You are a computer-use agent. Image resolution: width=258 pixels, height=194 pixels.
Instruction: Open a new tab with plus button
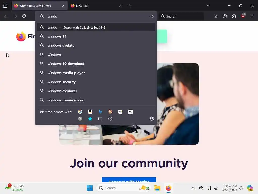coord(130,6)
